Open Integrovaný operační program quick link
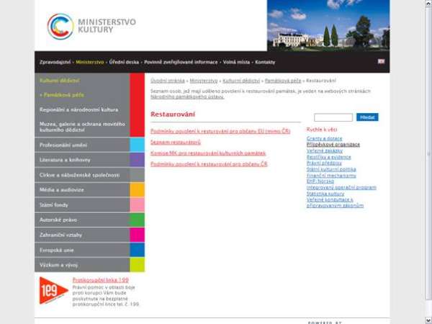This screenshot has height=324, width=432. (x=341, y=188)
